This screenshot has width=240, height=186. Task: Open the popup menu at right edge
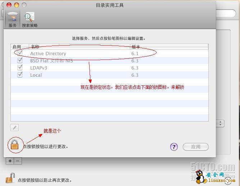(x=220, y=123)
